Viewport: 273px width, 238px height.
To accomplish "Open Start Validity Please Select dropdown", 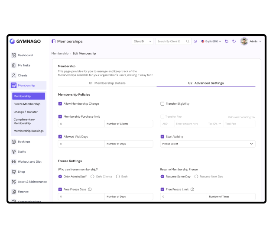I will pos(208,144).
